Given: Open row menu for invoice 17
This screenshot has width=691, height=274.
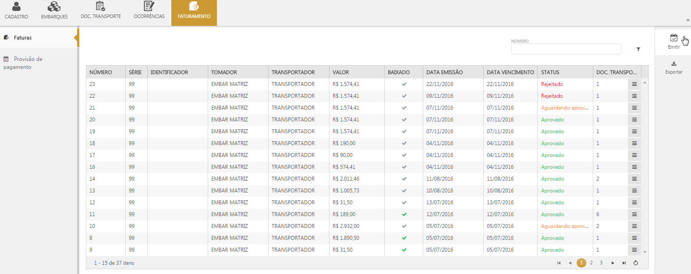Looking at the screenshot, I should tap(634, 155).
